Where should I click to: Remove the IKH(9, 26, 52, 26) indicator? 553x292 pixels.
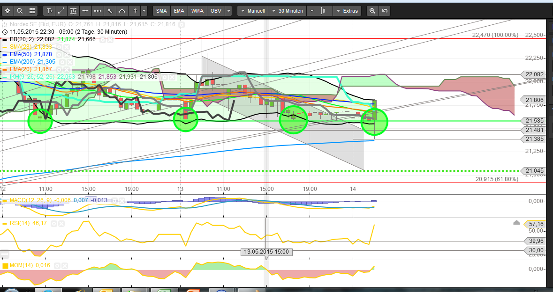click(x=172, y=77)
